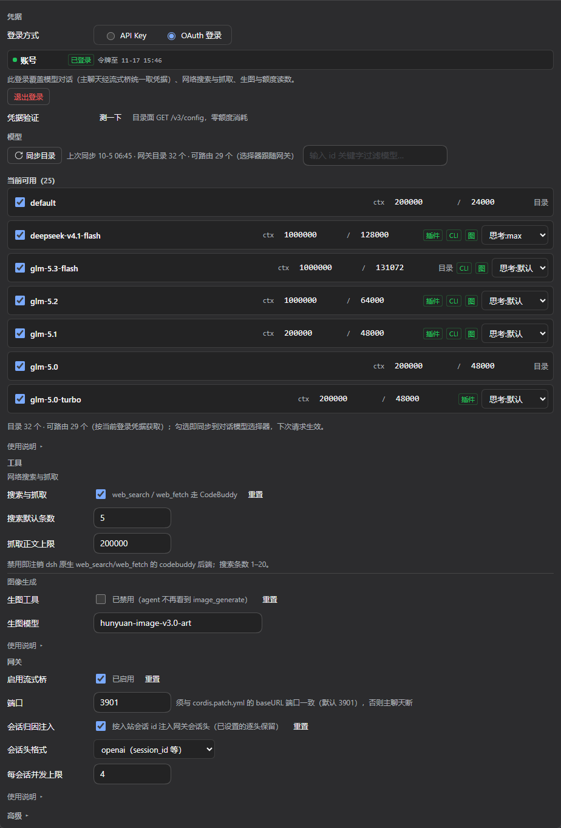Viewport: 561px width, 828px height.
Task: Click the CLI badge in glm-5.1 row
Action: pyautogui.click(x=454, y=334)
